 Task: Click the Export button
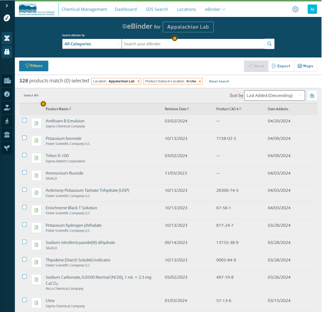pos(281,66)
